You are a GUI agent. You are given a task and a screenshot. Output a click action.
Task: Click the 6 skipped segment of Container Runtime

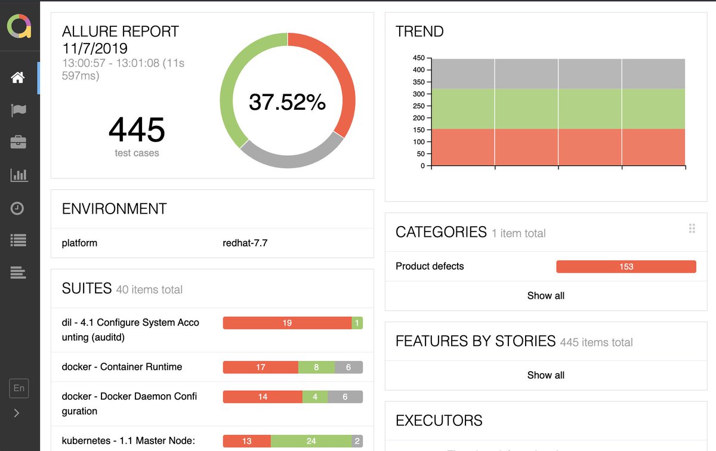(348, 367)
